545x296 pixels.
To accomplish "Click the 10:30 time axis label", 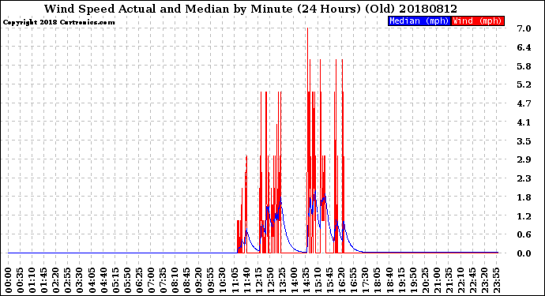I will pyautogui.click(x=223, y=280).
